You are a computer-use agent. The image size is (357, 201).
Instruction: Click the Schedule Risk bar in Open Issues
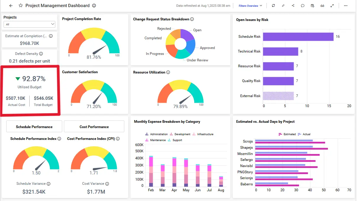[x=296, y=37]
